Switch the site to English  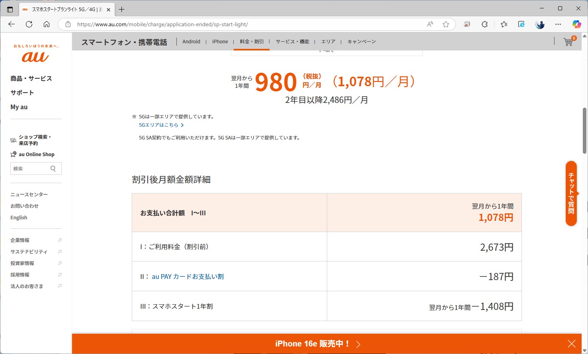pos(19,217)
